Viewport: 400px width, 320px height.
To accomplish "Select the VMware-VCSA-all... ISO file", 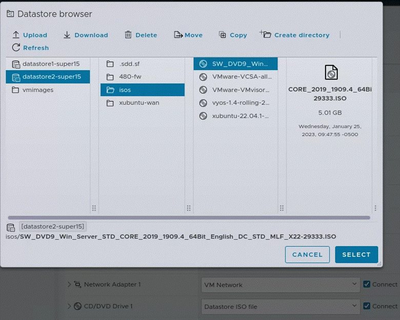I will tap(235, 77).
